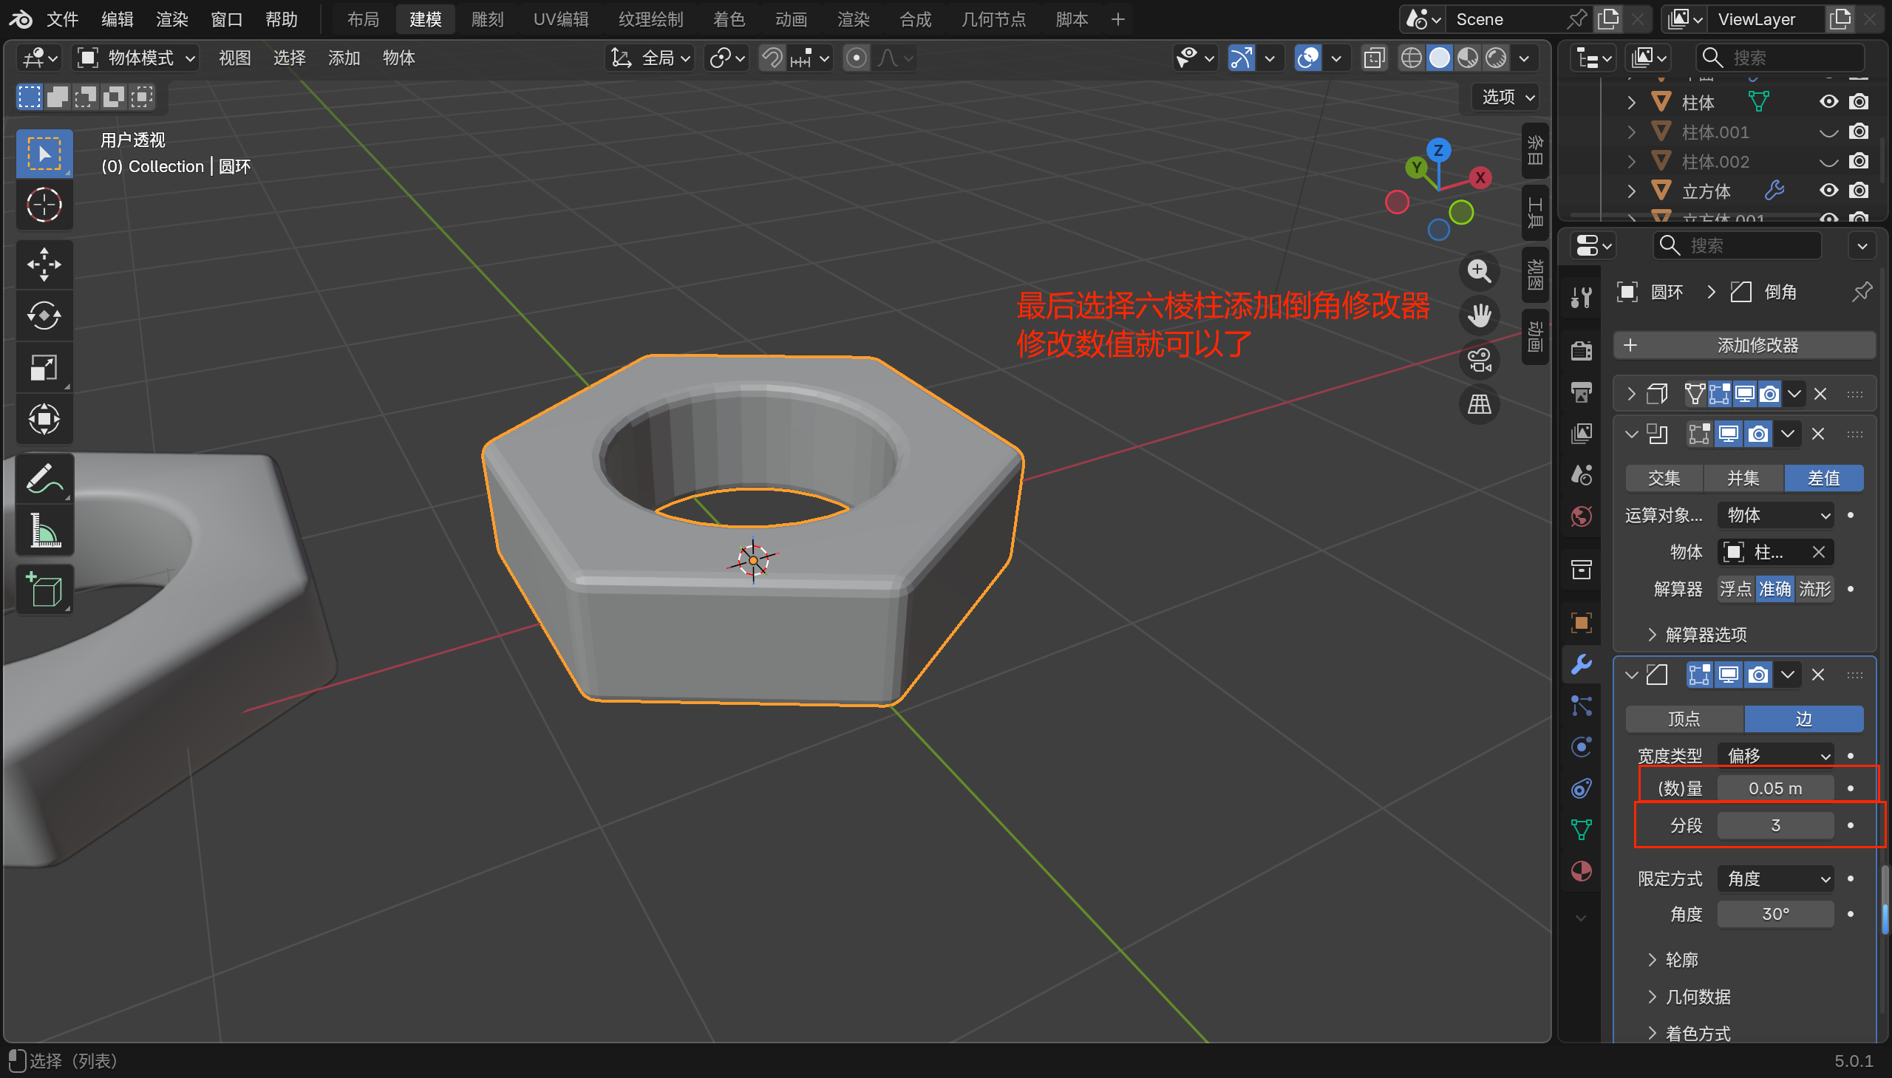Select the Add Cube tool
This screenshot has height=1078, width=1892.
(x=44, y=590)
